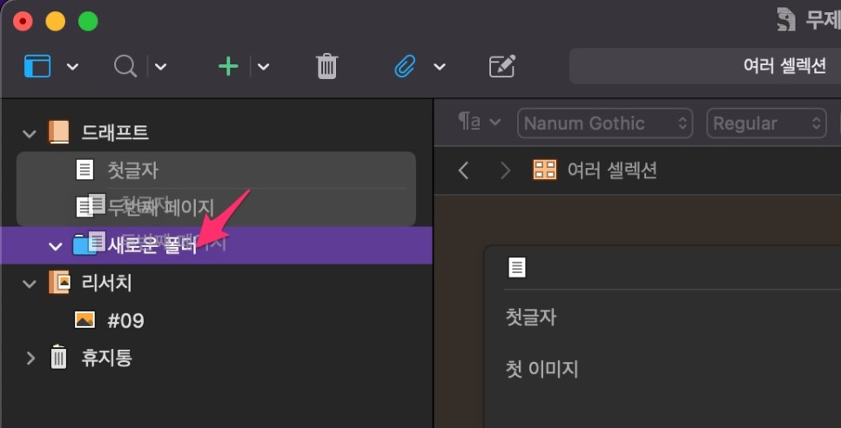841x428 pixels.
Task: Go back with editor left arrow
Action: [464, 171]
